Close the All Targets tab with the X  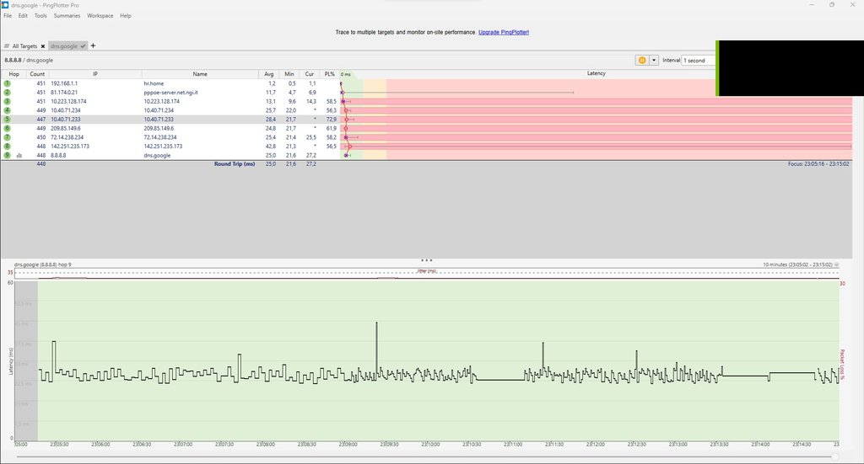tap(42, 46)
